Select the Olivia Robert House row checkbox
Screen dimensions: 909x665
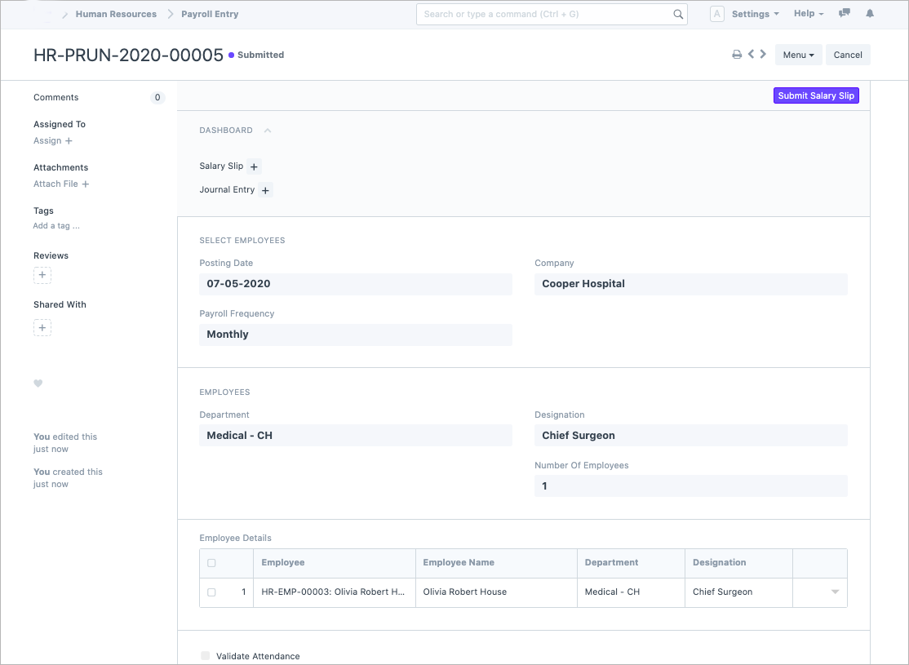pos(212,592)
